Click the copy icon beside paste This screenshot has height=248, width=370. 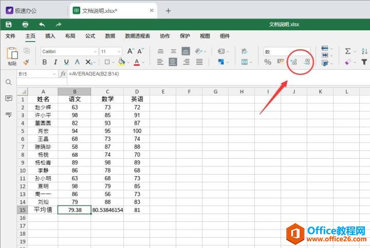(27, 51)
